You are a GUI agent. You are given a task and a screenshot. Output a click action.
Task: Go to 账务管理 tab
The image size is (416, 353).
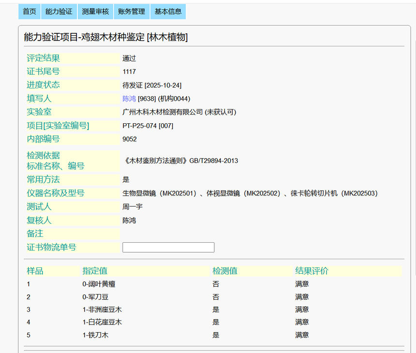pos(132,12)
